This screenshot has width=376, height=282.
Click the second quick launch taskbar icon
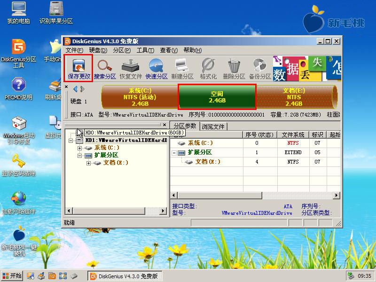pyautogui.click(x=41, y=276)
